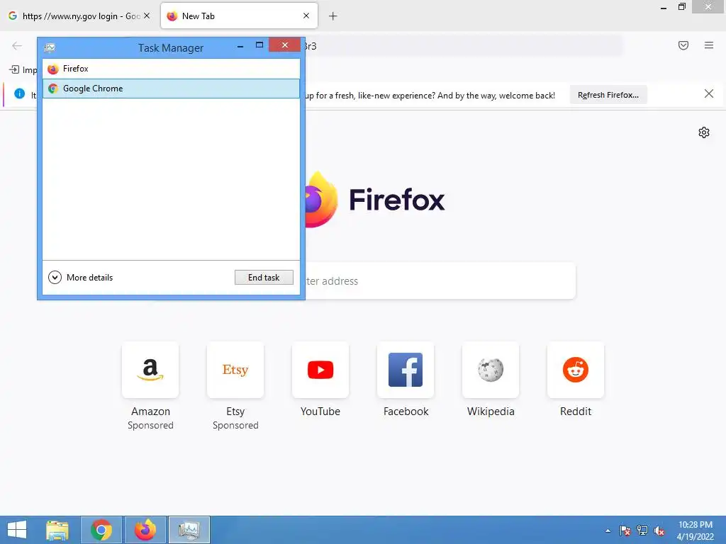Image resolution: width=726 pixels, height=544 pixels.
Task: Switch to the ny.gov login tab
Action: coord(81,16)
